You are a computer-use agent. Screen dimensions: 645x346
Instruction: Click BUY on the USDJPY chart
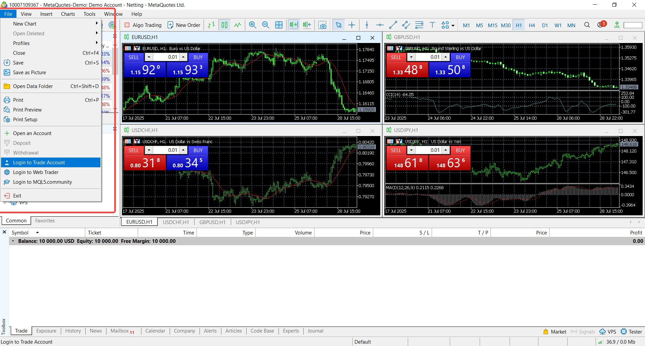tap(460, 150)
